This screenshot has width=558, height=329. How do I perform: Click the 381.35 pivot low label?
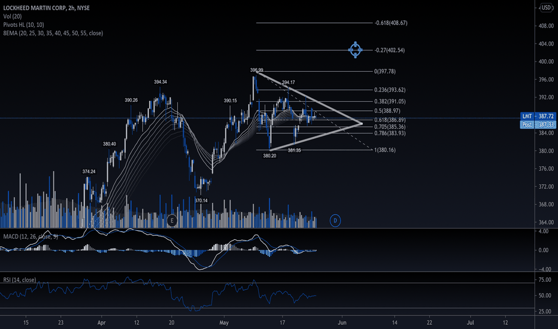pyautogui.click(x=295, y=151)
